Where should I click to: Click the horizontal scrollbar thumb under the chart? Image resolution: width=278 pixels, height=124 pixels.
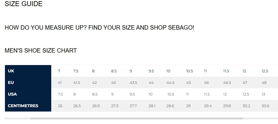click(137, 118)
